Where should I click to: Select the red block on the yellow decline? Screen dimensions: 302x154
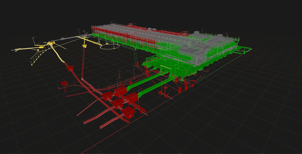[x=70, y=69]
